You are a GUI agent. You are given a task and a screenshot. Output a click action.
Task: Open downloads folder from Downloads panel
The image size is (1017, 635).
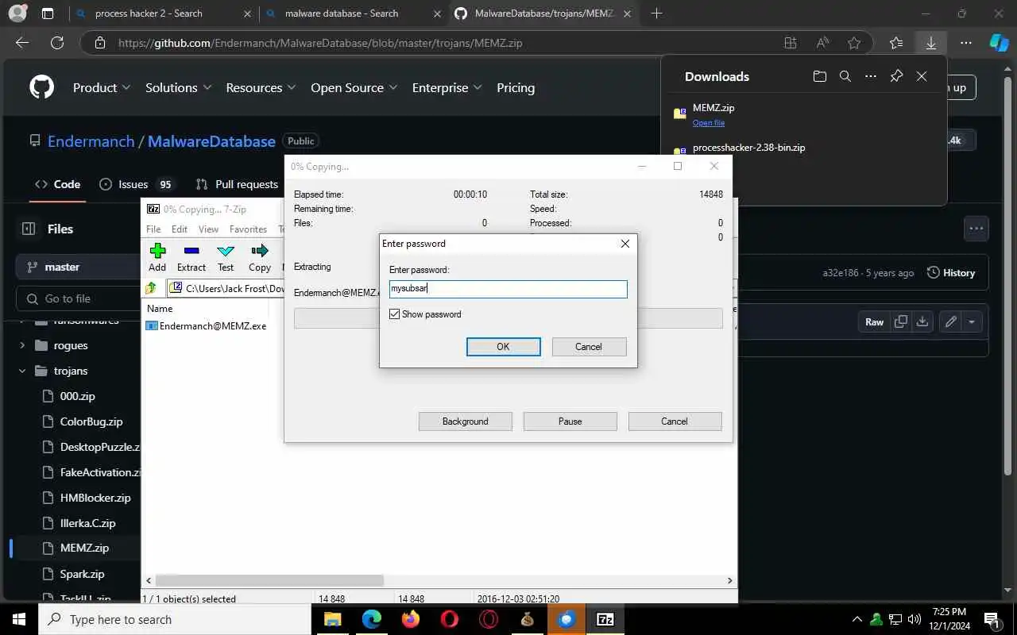[819, 76]
